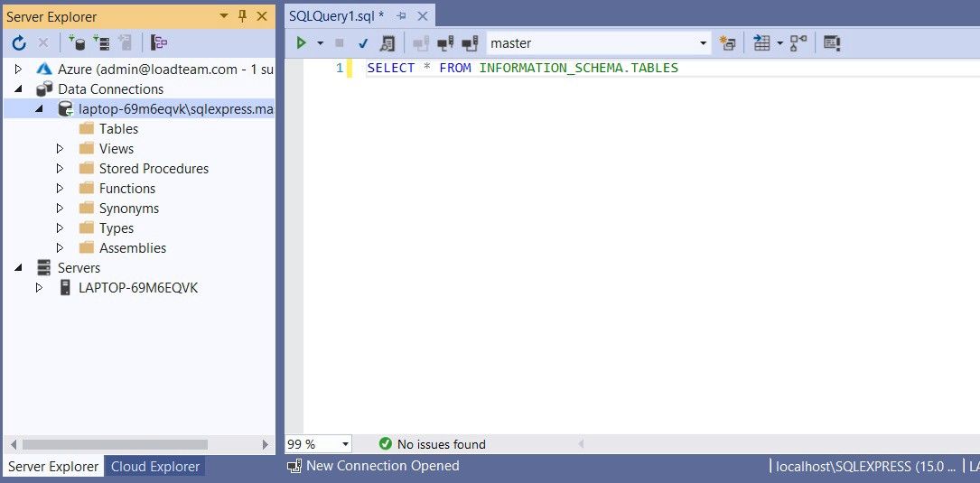Click the Disconnect icon in query toolbar
Viewport: 980px width, 483px height.
click(x=445, y=43)
